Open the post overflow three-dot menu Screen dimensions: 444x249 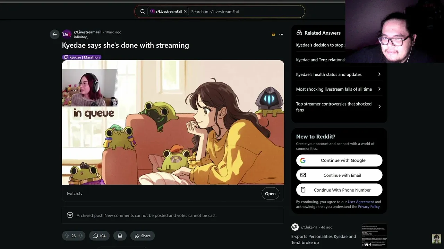[281, 34]
